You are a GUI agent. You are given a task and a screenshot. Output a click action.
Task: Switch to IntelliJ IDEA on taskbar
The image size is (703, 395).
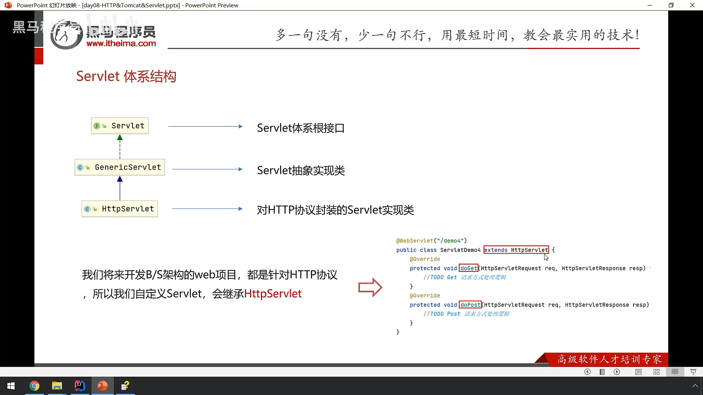80,386
